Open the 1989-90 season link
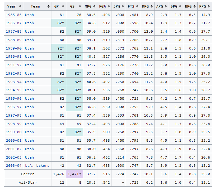Viewport: 218px width, 190px height. tap(14, 48)
